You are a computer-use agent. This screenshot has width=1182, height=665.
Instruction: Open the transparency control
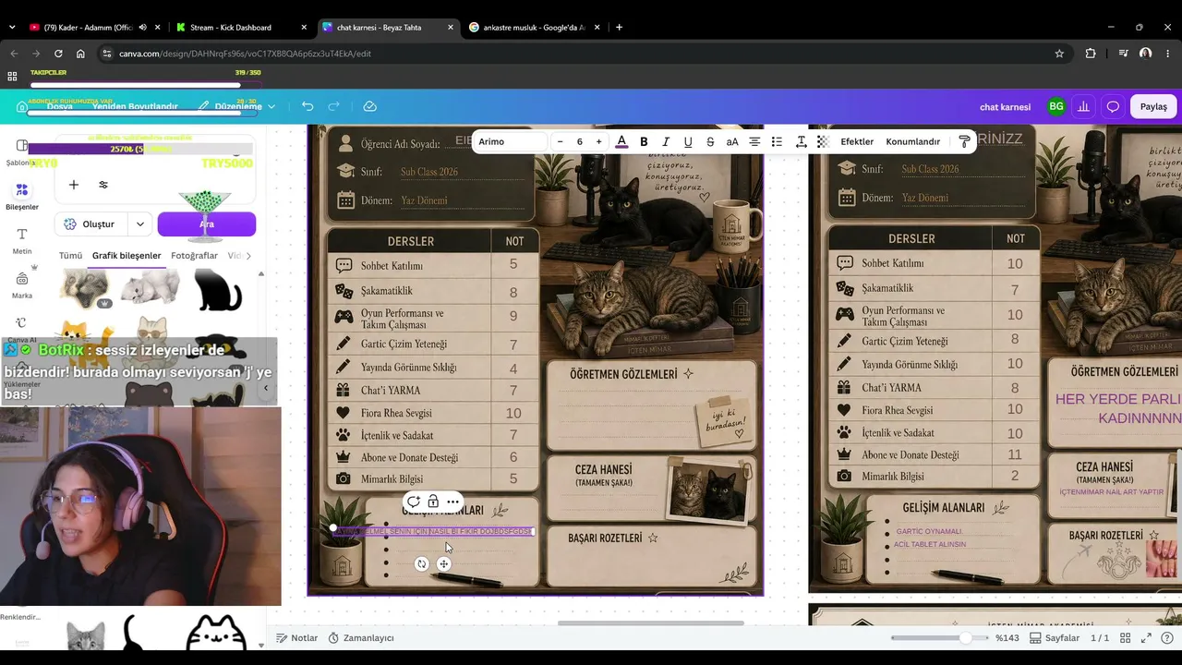(823, 141)
